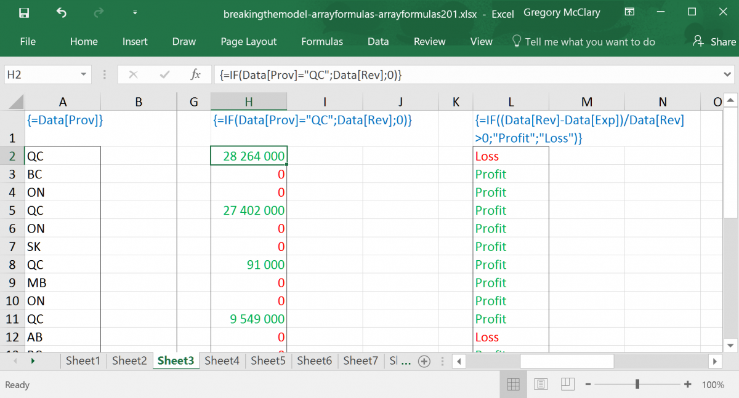Click the horizontal scrollbar right arrow

pyautogui.click(x=716, y=361)
